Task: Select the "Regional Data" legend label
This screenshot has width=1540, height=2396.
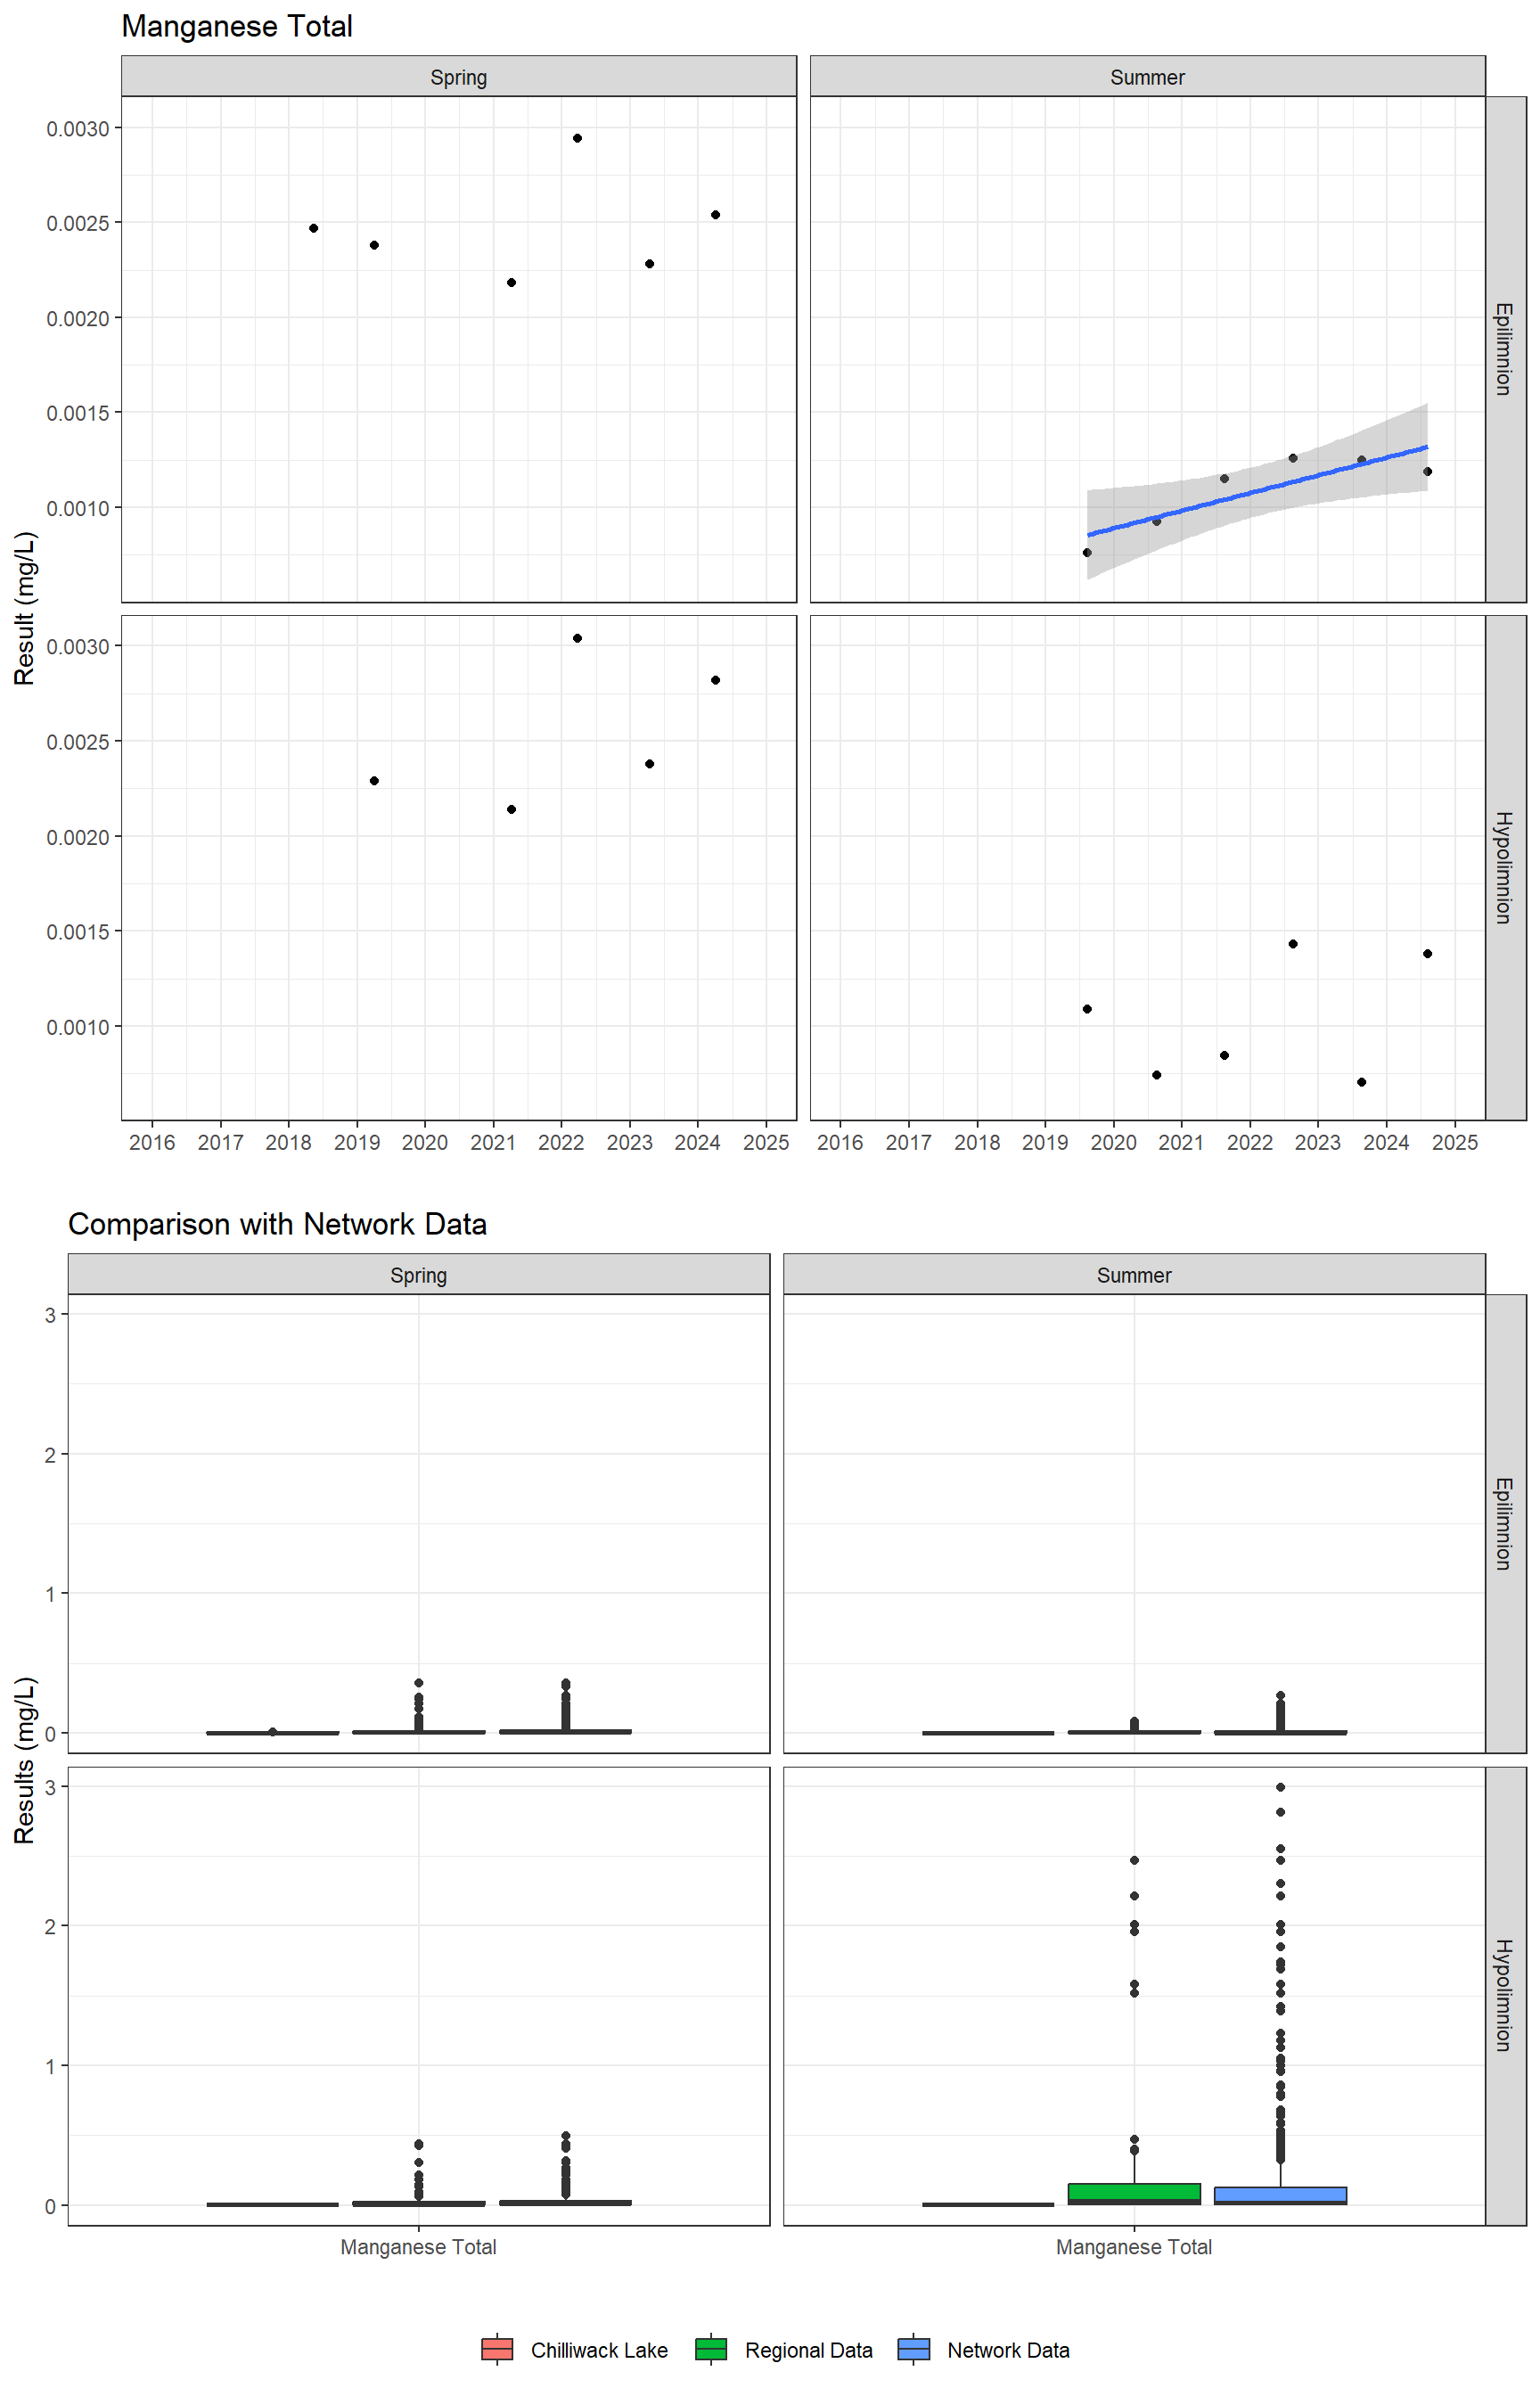Action: pos(808,2350)
